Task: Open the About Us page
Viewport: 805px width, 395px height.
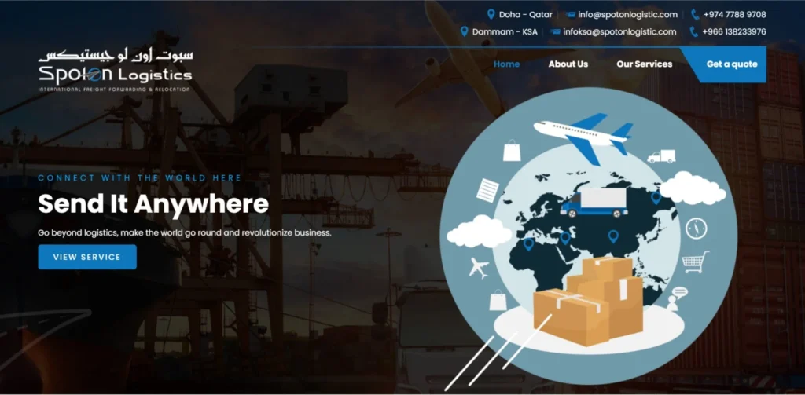Action: tap(568, 64)
